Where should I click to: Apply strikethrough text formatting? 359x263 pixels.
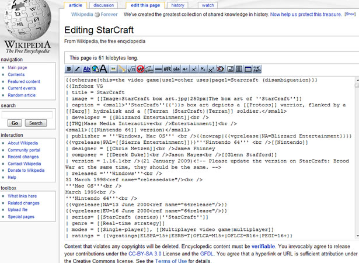click(176, 69)
